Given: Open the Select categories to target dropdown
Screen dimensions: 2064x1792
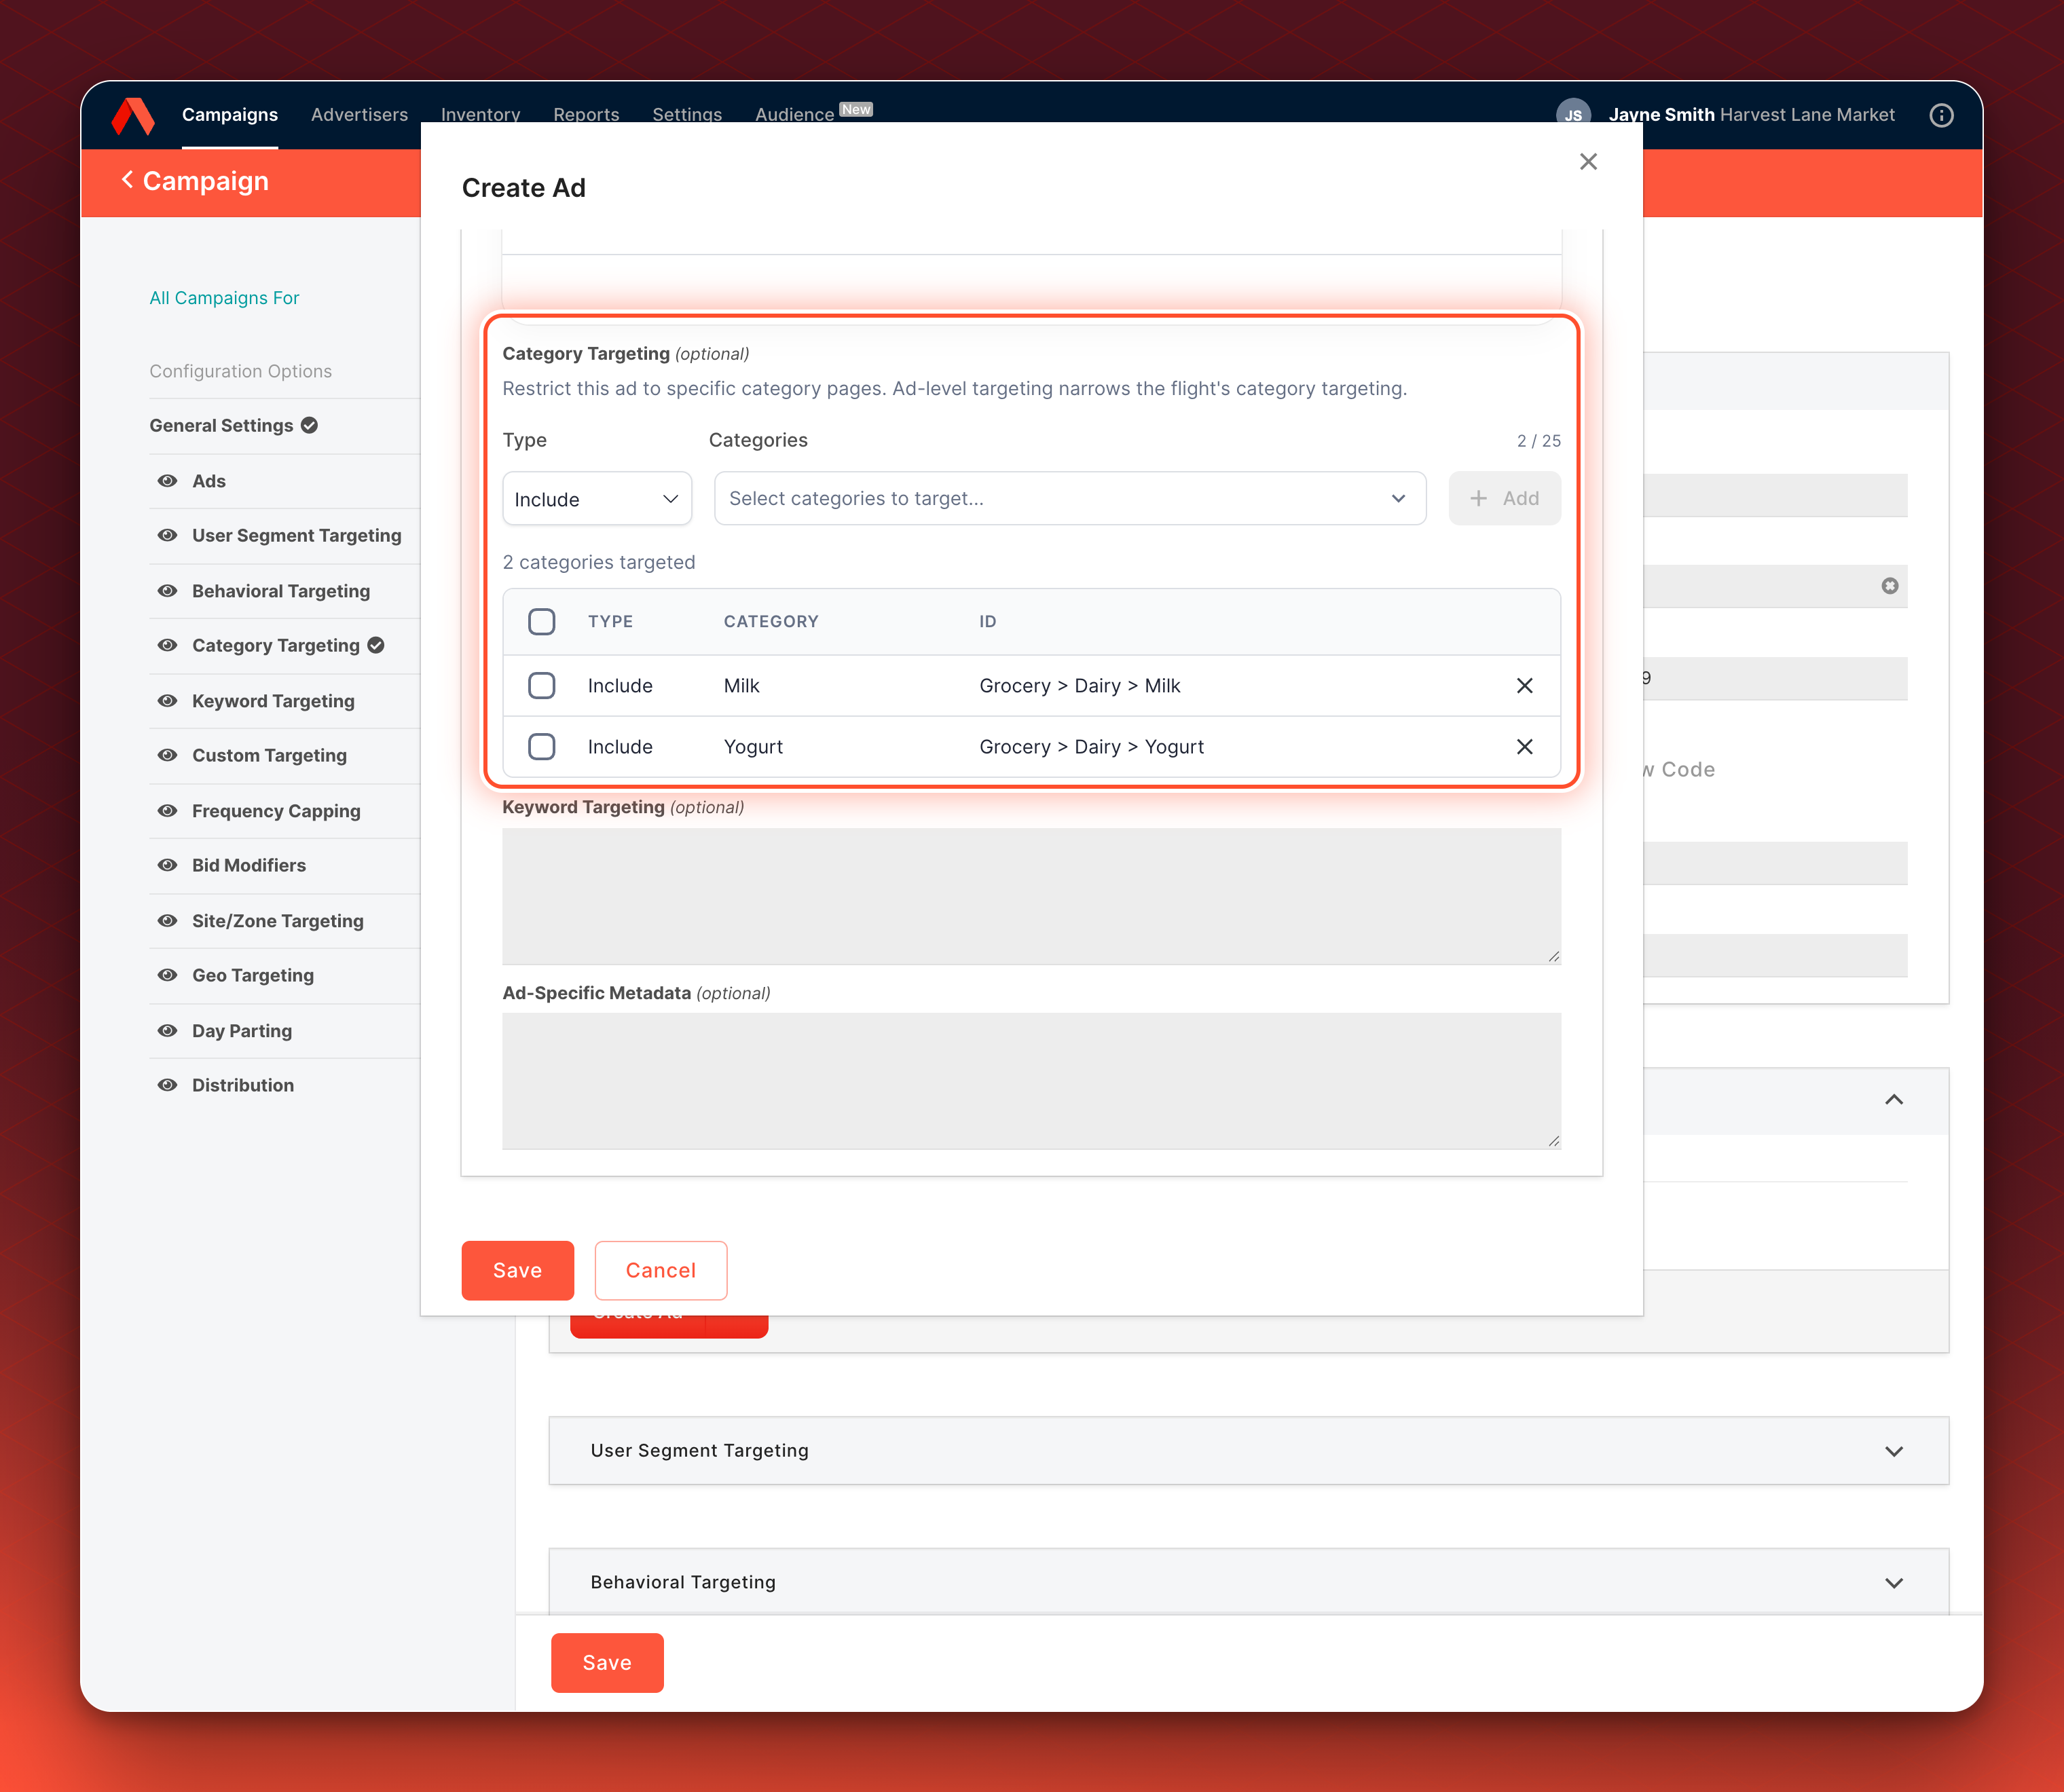Looking at the screenshot, I should tap(1070, 498).
